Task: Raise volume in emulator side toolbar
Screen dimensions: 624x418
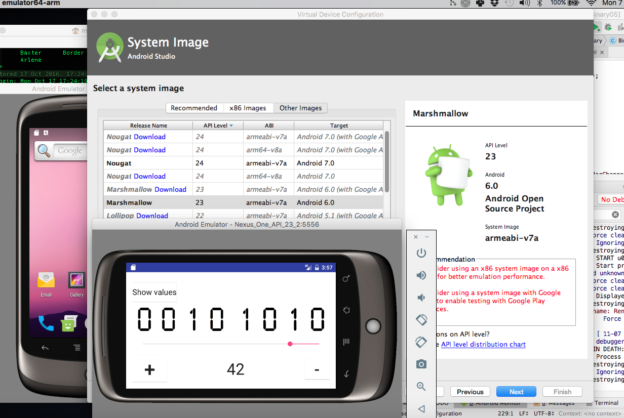Action: (421, 275)
